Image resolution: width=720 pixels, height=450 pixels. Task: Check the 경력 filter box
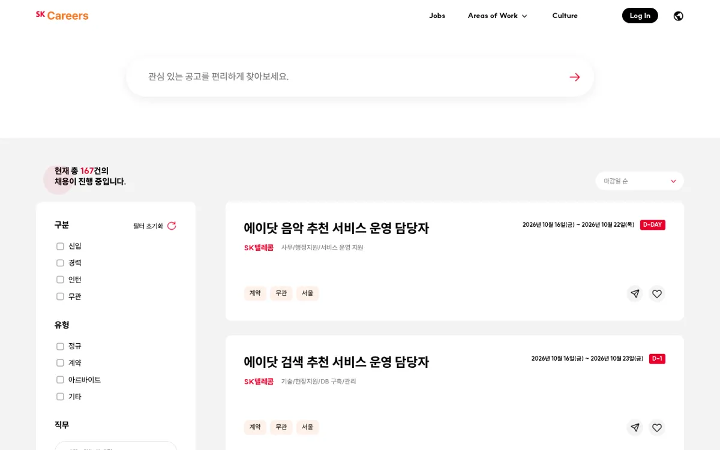(x=60, y=263)
